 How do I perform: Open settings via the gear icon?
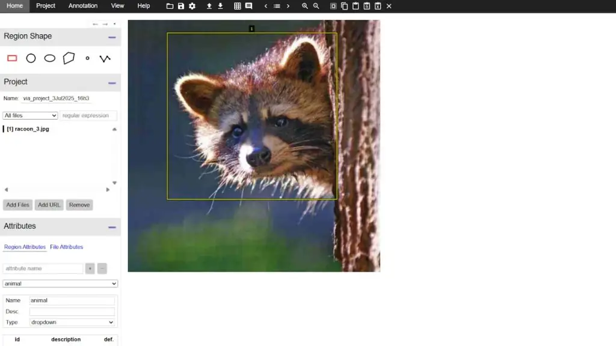(192, 6)
